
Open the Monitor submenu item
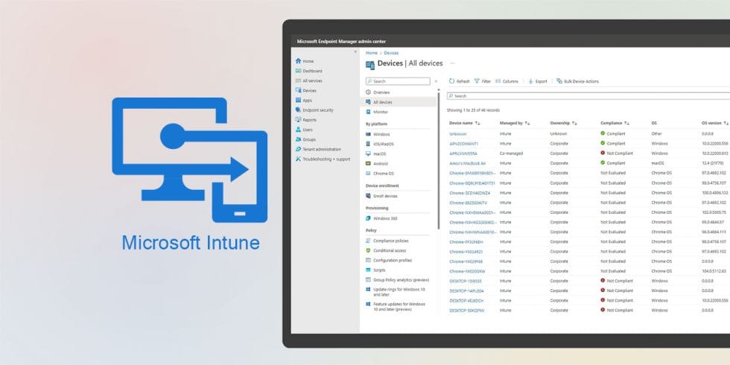coord(377,112)
